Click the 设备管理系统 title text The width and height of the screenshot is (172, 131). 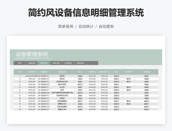pyautogui.click(x=32, y=54)
